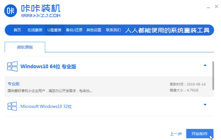Go to 其他设置
The height and width of the screenshot is (140, 221).
coord(94,30)
